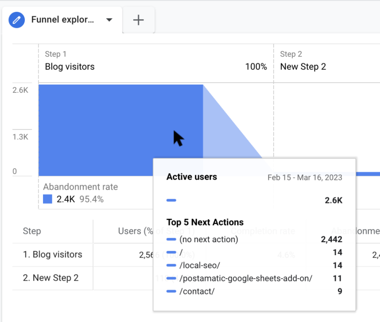The width and height of the screenshot is (380, 322).
Task: Click the bar icon beside /local-seo/ entry
Action: [171, 266]
